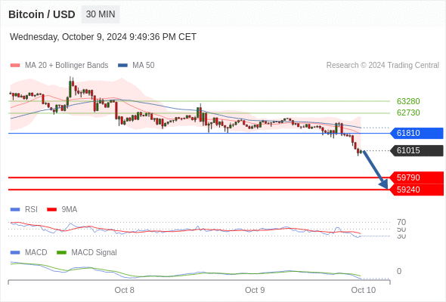Toggle the MACD legend entry

29,252
